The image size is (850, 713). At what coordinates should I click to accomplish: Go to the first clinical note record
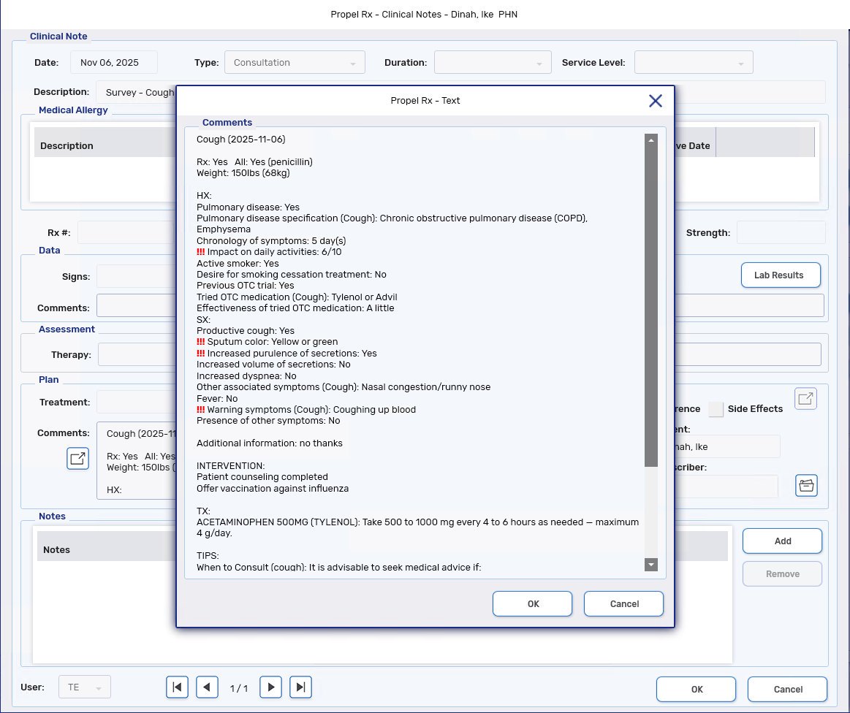[x=177, y=687]
